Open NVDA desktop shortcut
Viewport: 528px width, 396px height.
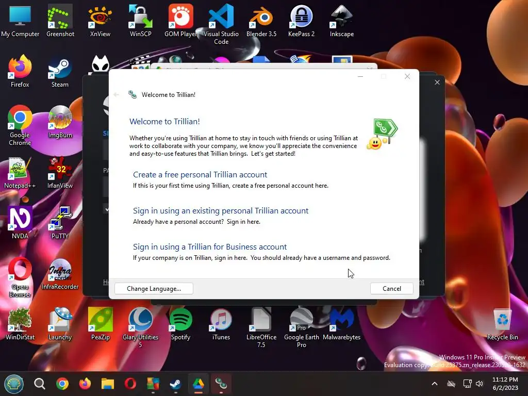20,223
